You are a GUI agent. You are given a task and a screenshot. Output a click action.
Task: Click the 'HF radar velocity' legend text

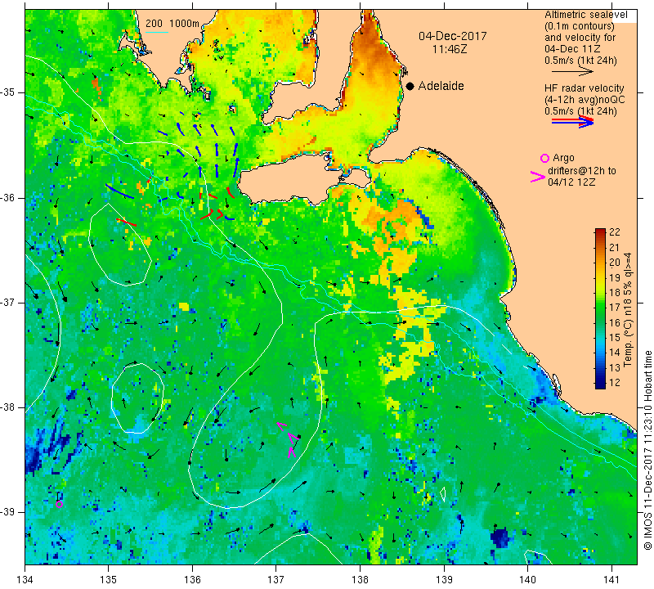[584, 88]
